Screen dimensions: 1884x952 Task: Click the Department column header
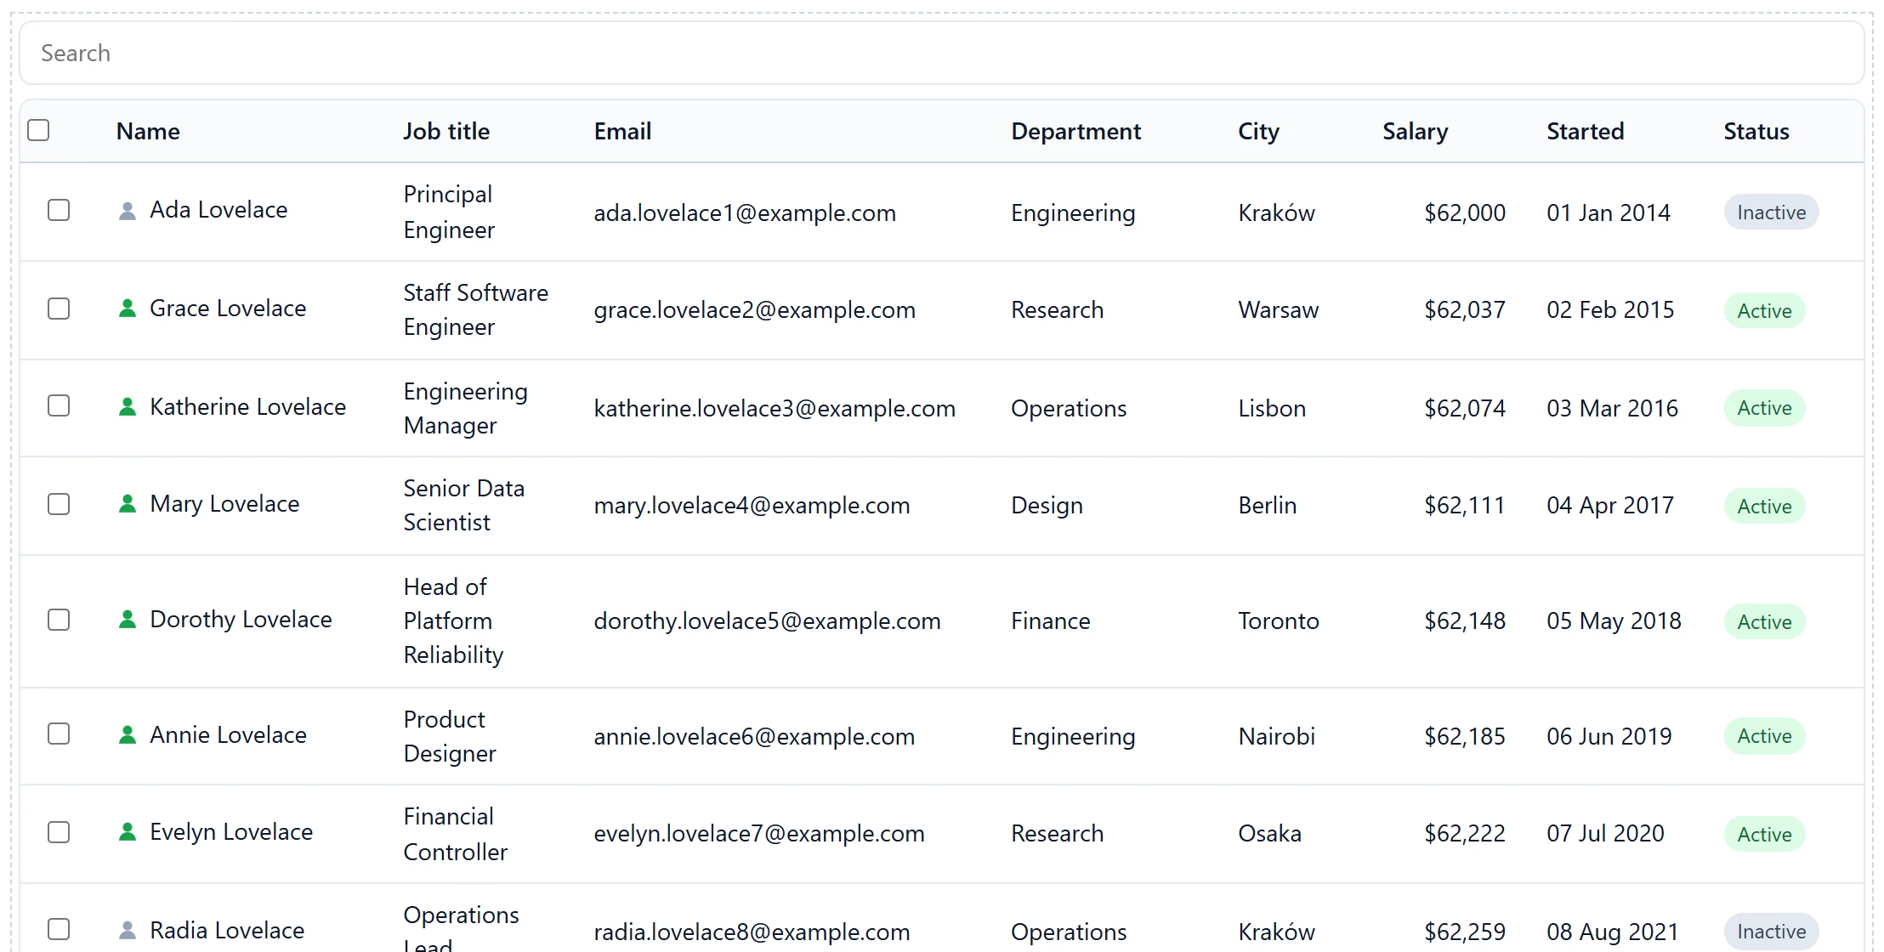coord(1075,131)
